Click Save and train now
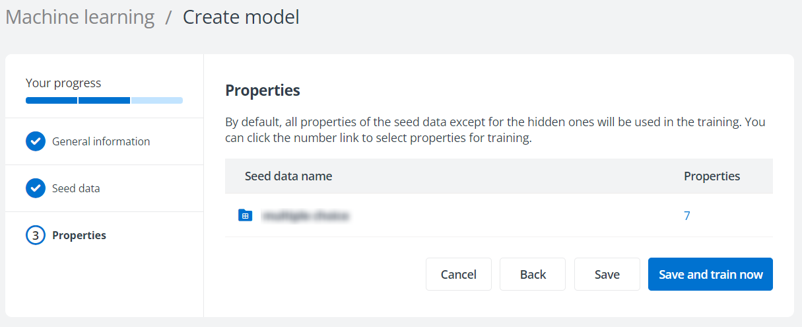 tap(710, 274)
